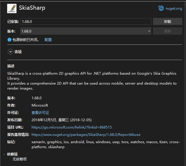Screen dimensions: 186x166
Task: Click the blue info icon beside 包源映射已关闭
Action: pyautogui.click(x=9, y=40)
